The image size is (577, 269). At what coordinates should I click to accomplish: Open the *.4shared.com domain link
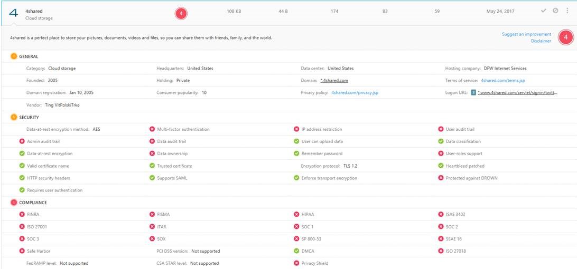[x=334, y=81]
